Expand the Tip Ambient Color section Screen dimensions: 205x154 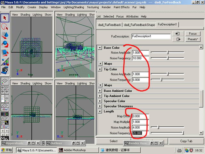point(100,96)
